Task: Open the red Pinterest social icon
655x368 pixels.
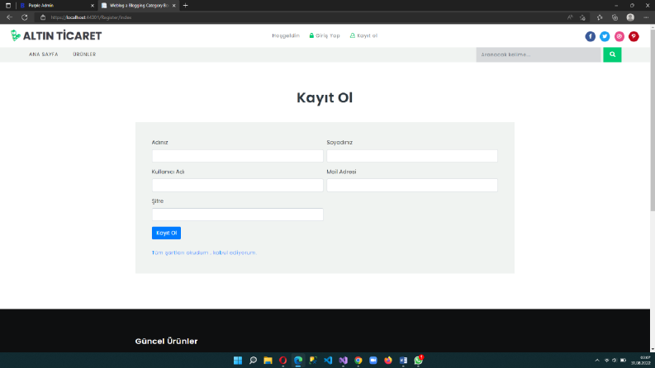Action: [634, 36]
